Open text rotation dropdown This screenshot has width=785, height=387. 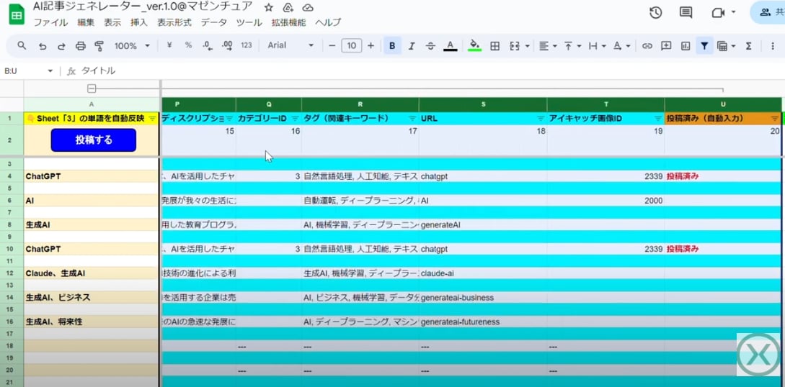(621, 46)
